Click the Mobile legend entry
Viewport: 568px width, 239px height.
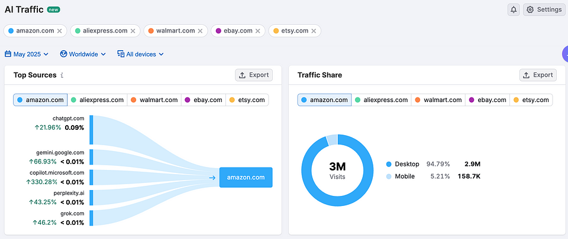pyautogui.click(x=401, y=176)
